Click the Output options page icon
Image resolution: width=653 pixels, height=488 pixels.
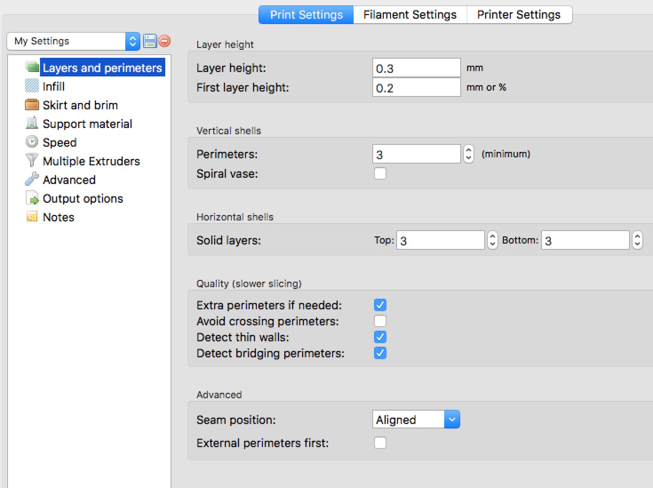32,198
